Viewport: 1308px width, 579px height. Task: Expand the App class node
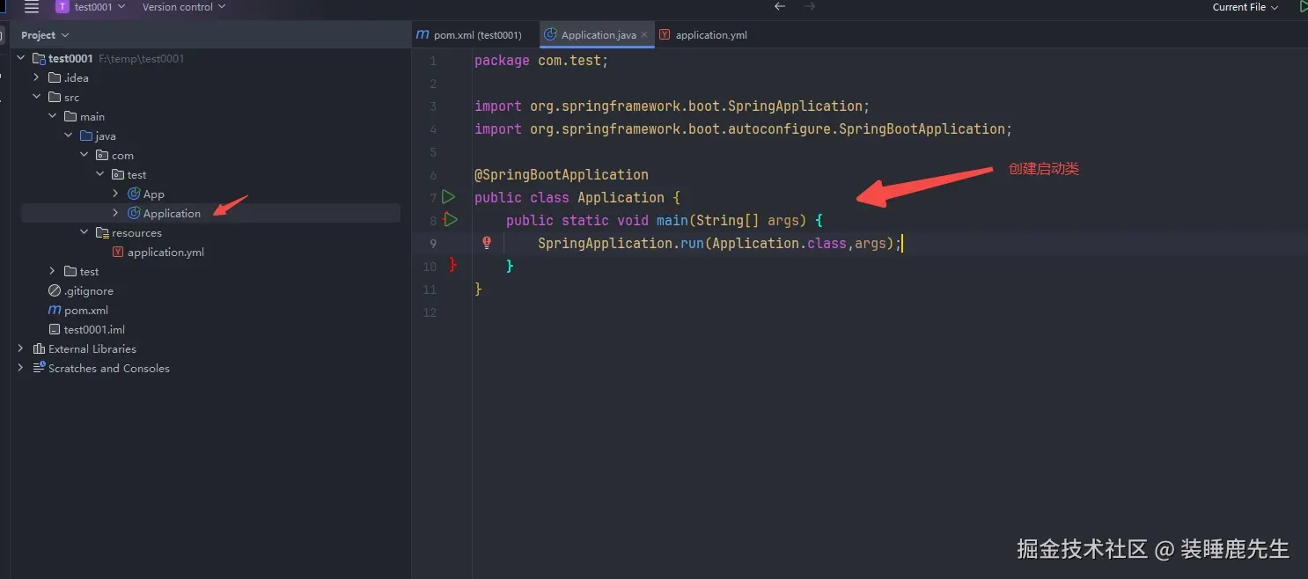point(115,194)
